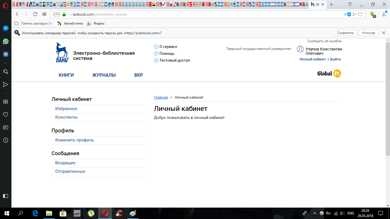
Task: Open WhatsApp in Opera sidebar
Action: click(5, 42)
